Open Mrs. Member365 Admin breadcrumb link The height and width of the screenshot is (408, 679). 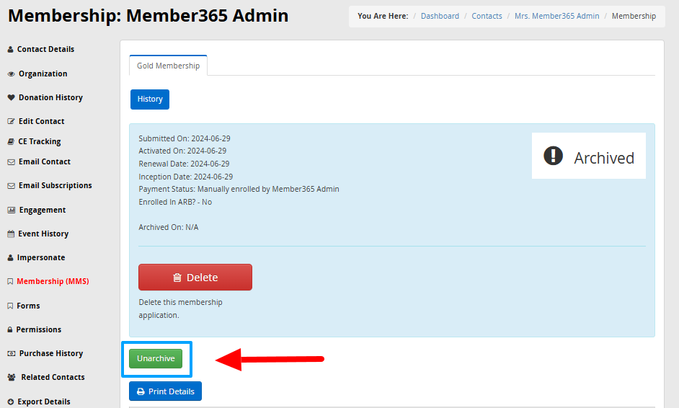(557, 16)
